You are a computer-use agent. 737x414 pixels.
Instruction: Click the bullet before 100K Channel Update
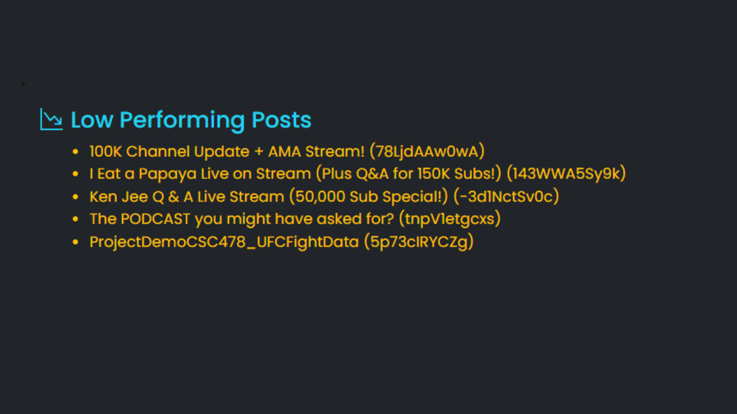coord(76,152)
